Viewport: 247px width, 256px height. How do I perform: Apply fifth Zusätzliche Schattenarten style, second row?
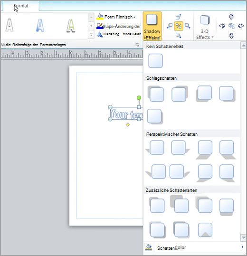click(x=157, y=230)
